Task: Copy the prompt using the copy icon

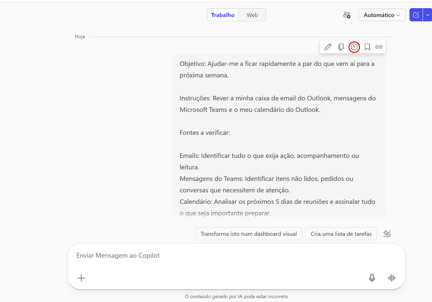Action: click(x=341, y=47)
